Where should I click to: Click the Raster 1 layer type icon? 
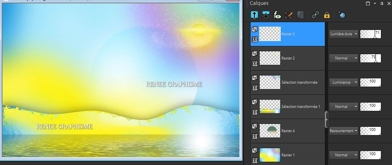tap(254, 150)
